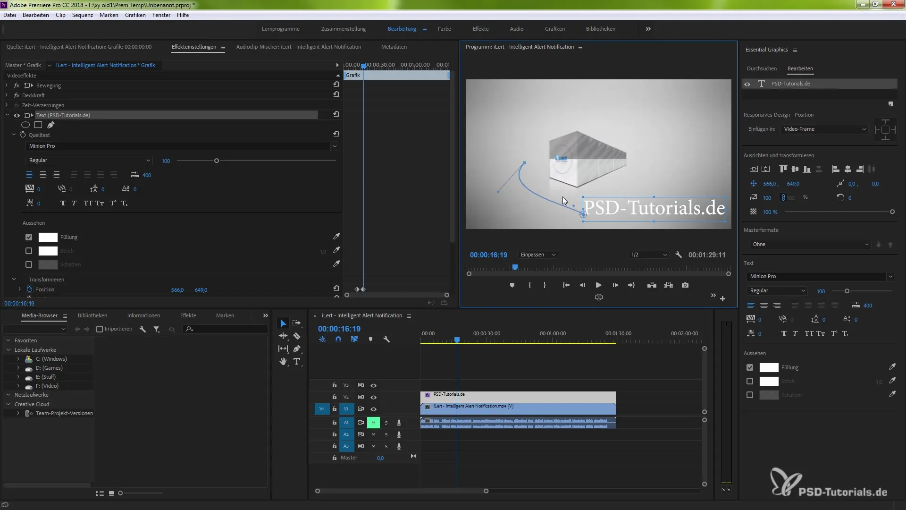Image resolution: width=906 pixels, height=510 pixels.
Task: Select the Hand tool
Action: (x=283, y=362)
